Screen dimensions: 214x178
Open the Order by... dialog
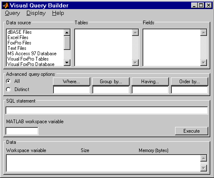[x=190, y=82]
